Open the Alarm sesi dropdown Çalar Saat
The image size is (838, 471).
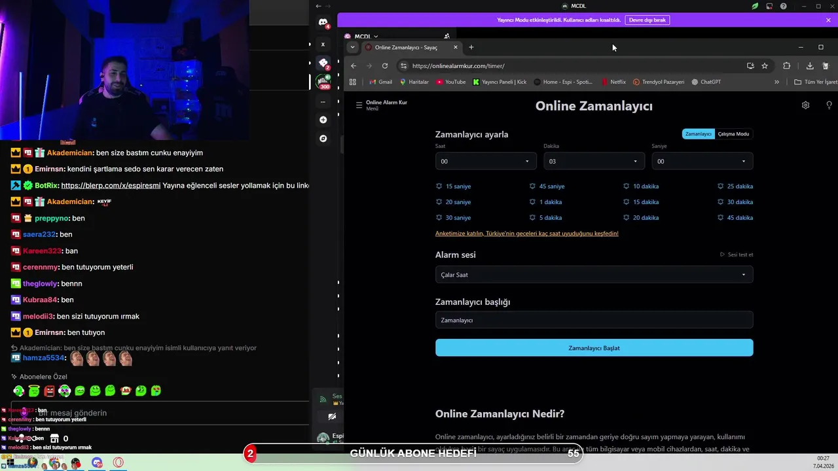coord(594,275)
